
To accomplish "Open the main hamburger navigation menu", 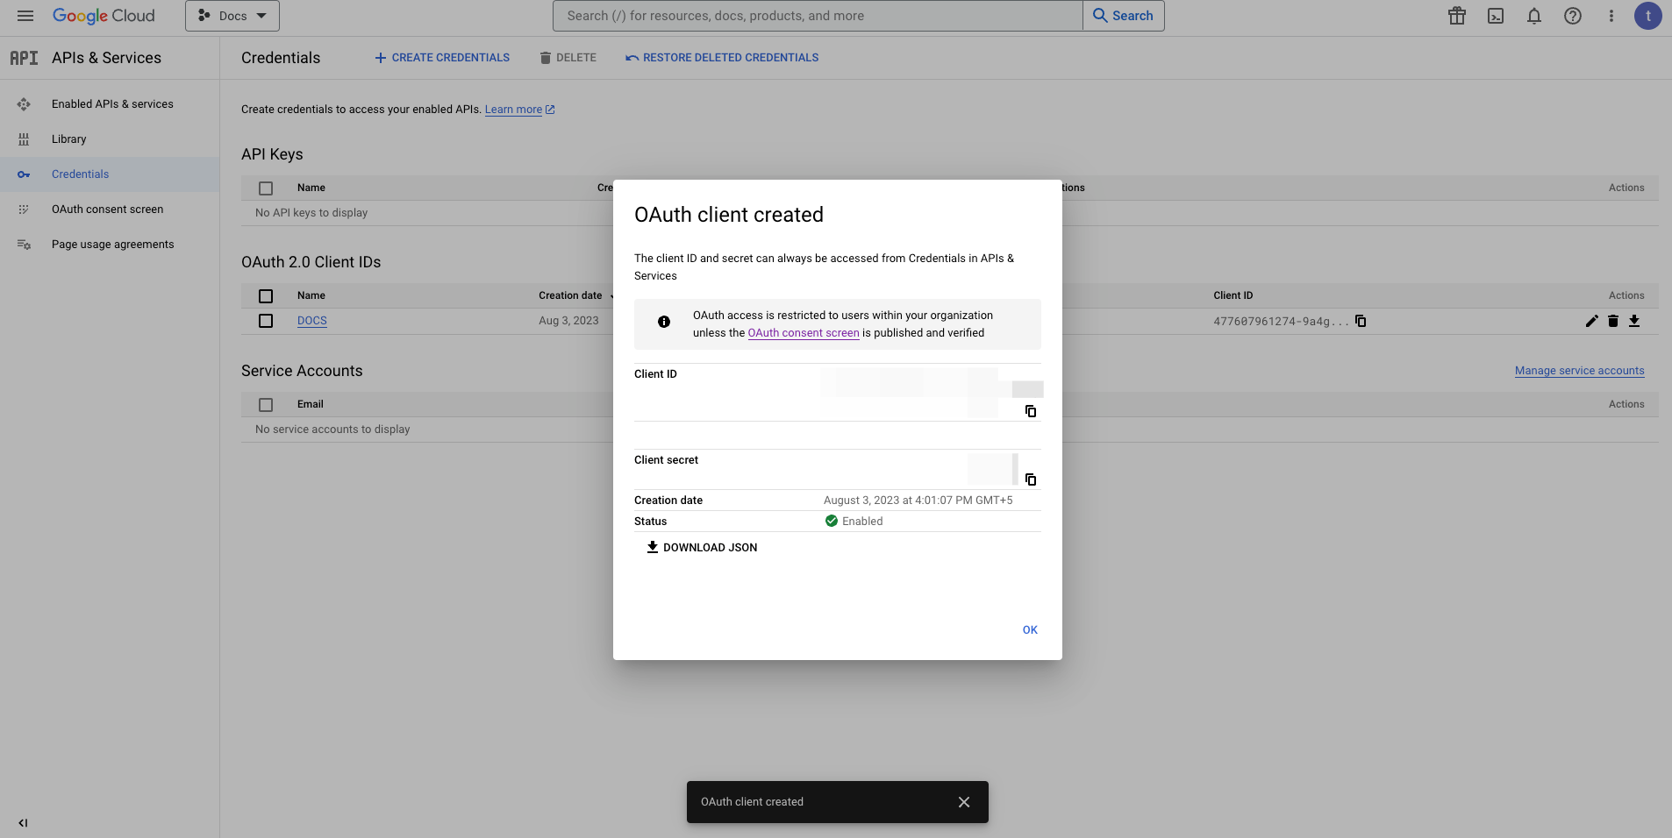I will click(25, 16).
